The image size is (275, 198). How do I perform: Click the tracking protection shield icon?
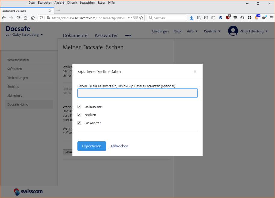tap(41, 18)
